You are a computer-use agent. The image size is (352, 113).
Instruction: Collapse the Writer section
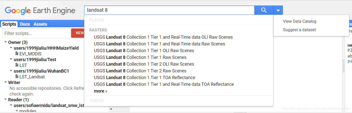pyautogui.click(x=6, y=82)
